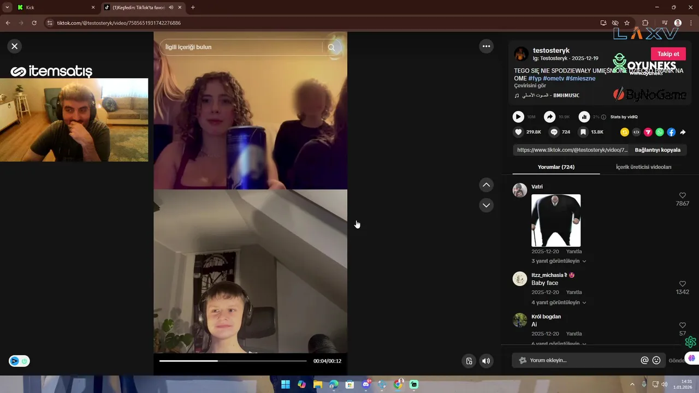Screen dimensions: 699x393
Task: Open a new browser tab
Action: click(x=193, y=8)
